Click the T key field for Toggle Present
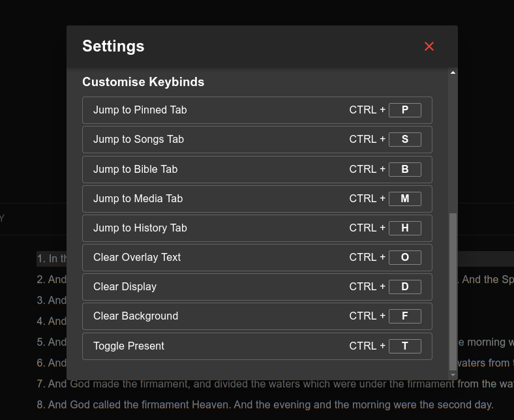The width and height of the screenshot is (514, 420). [x=404, y=346]
